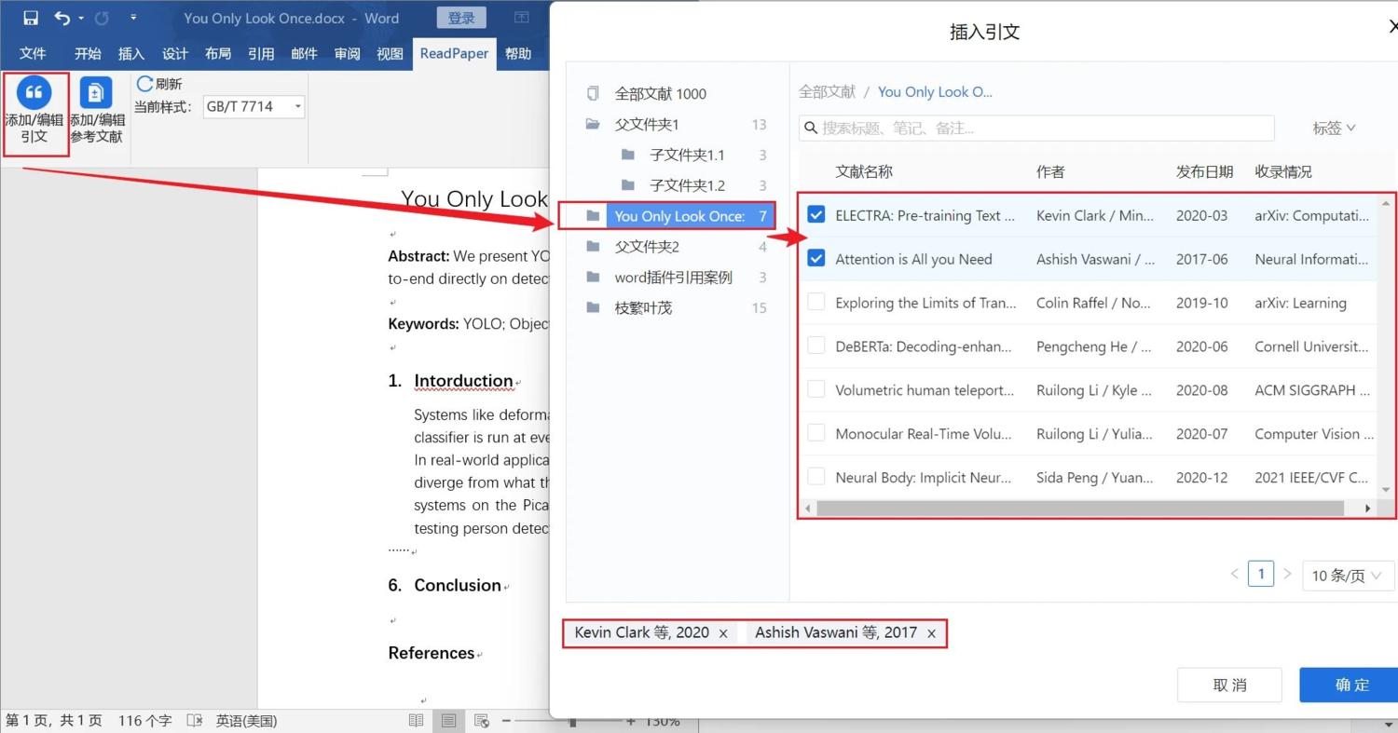
Task: Open the 10 条/页 page size dropdown
Action: tap(1347, 576)
